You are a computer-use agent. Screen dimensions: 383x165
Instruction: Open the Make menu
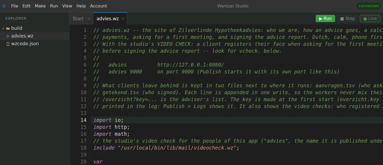tap(40, 6)
